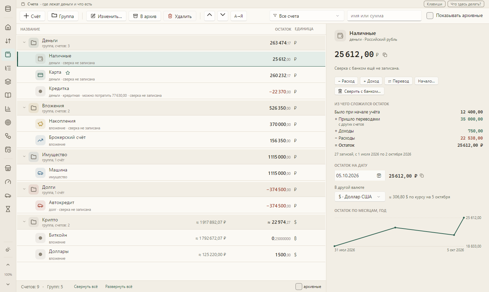Image resolution: width=489 pixels, height=292 pixels.
Task: Increase zoom with the arrow above 100%
Action: 8,265
